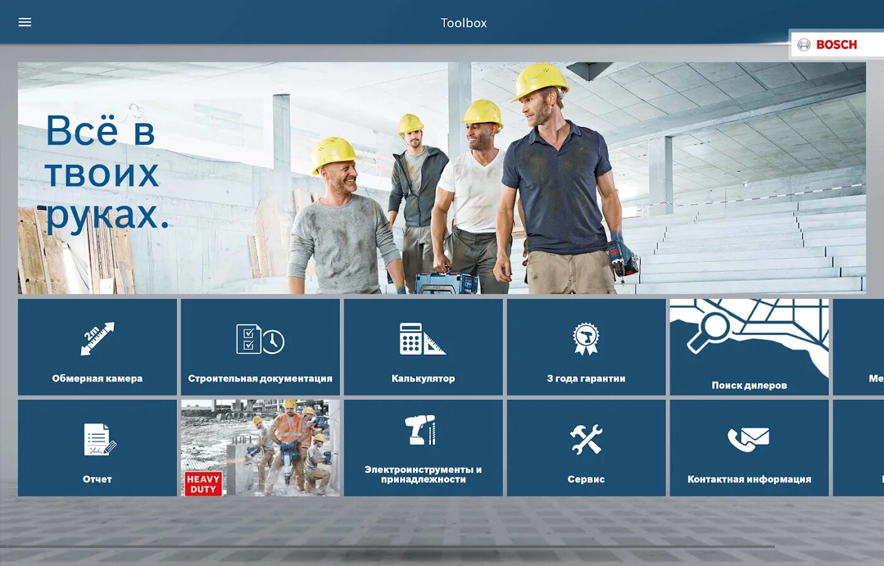This screenshot has width=884, height=566.
Task: Open the Сервис wrench and screwdriver icon
Action: click(586, 439)
